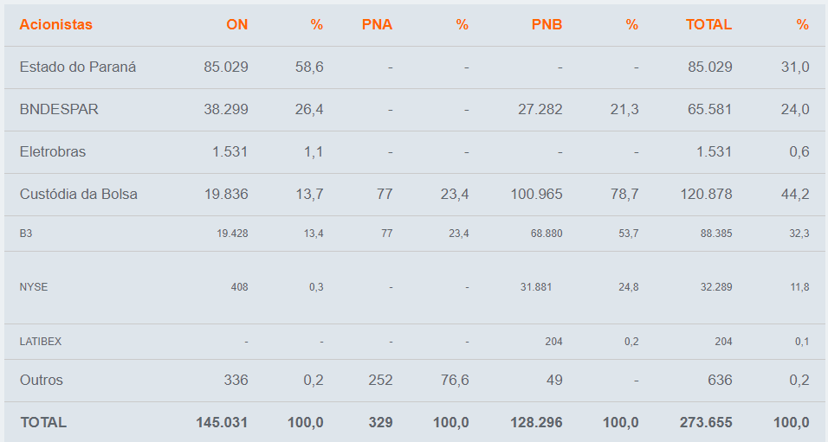Select the B3 sub-row label

[26, 234]
